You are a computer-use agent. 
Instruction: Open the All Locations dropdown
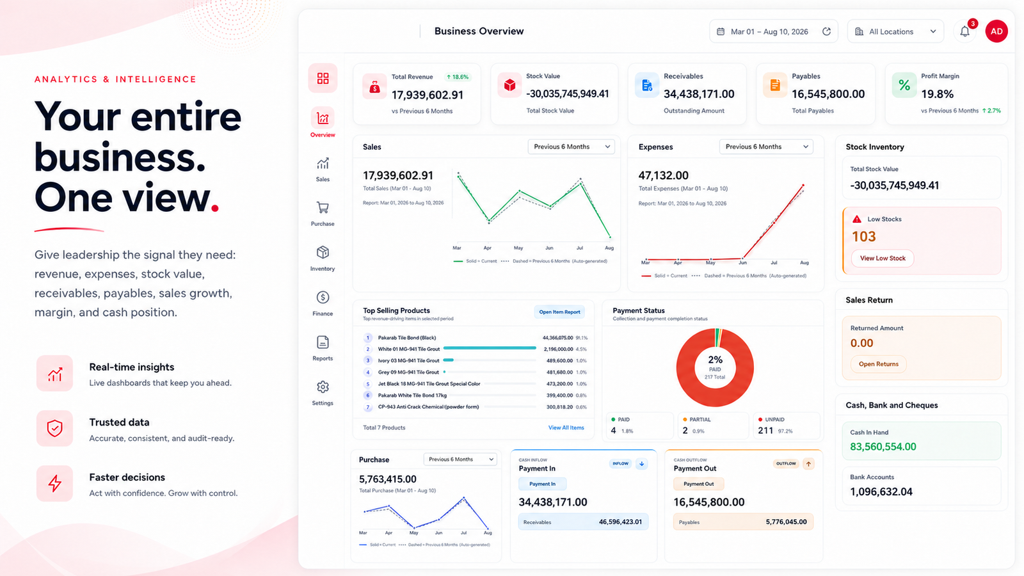[x=896, y=31]
